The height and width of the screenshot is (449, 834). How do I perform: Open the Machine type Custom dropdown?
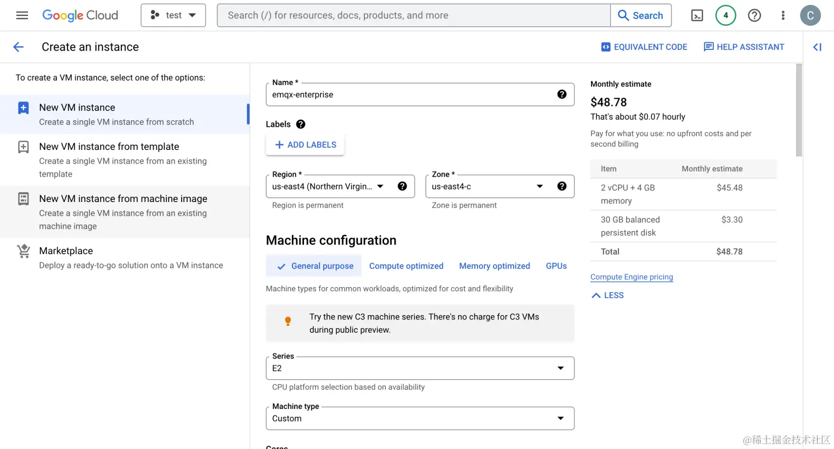tap(420, 418)
